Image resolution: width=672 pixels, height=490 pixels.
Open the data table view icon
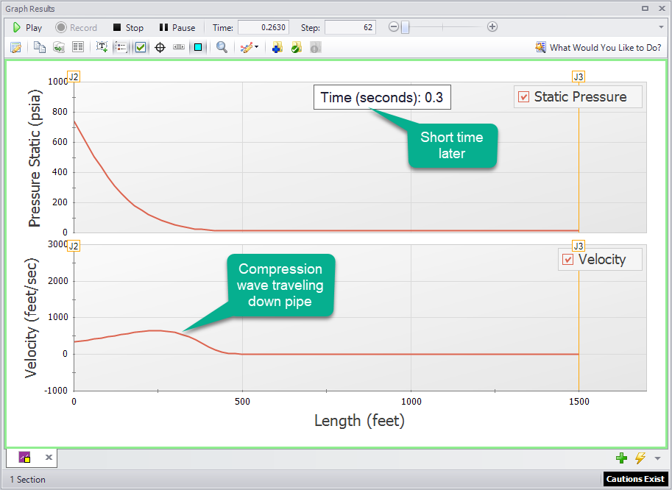pyautogui.click(x=77, y=46)
